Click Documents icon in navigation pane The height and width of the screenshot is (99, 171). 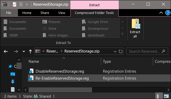point(13,89)
